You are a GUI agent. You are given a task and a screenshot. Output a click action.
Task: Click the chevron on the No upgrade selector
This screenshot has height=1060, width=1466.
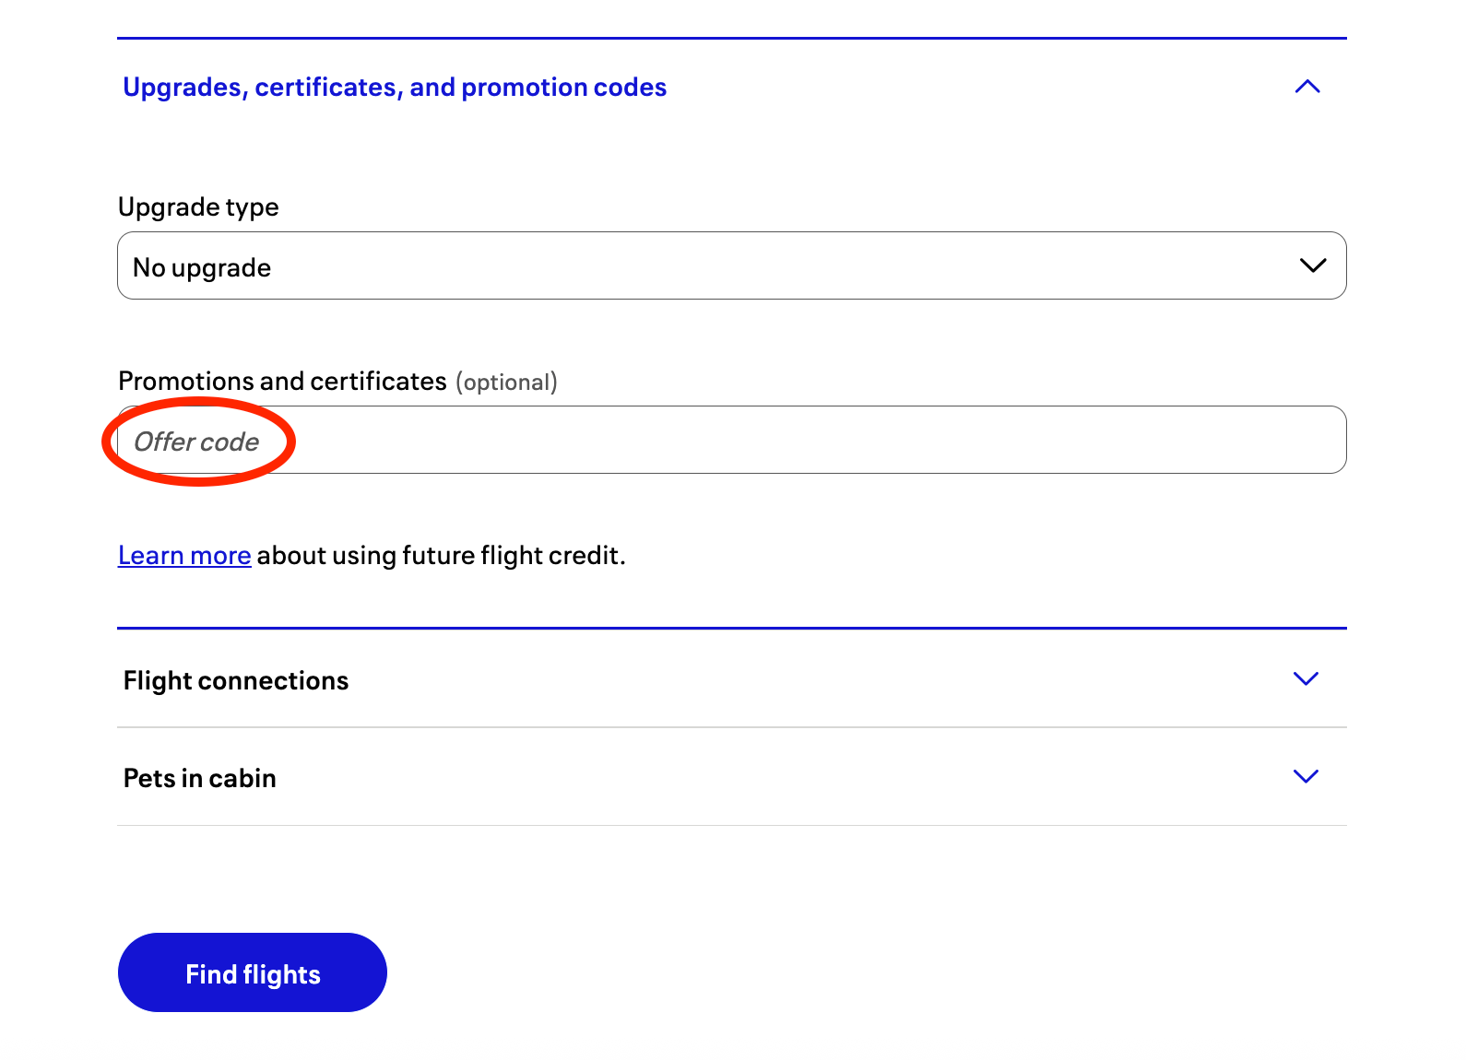[1313, 265]
